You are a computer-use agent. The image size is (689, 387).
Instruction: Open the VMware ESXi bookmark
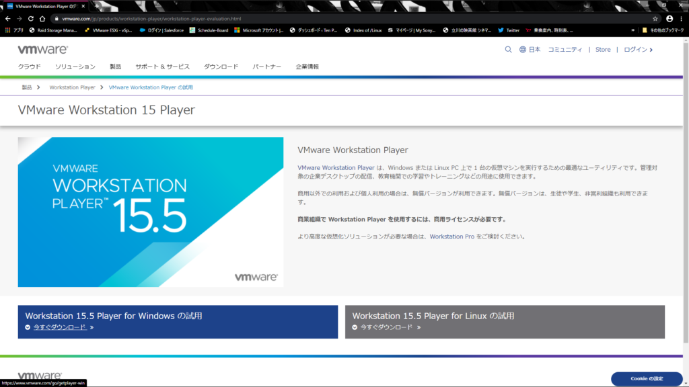pyautogui.click(x=108, y=30)
